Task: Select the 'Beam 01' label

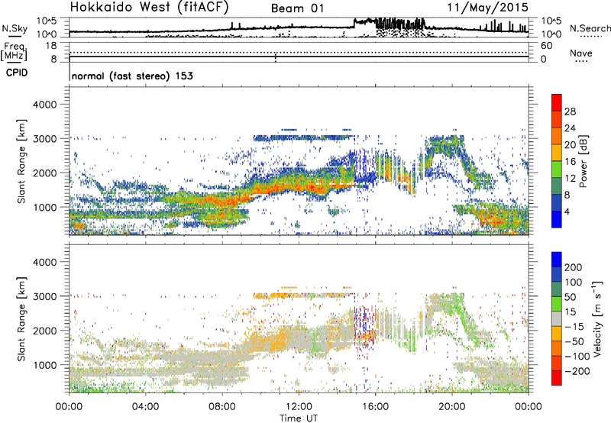Action: (297, 8)
